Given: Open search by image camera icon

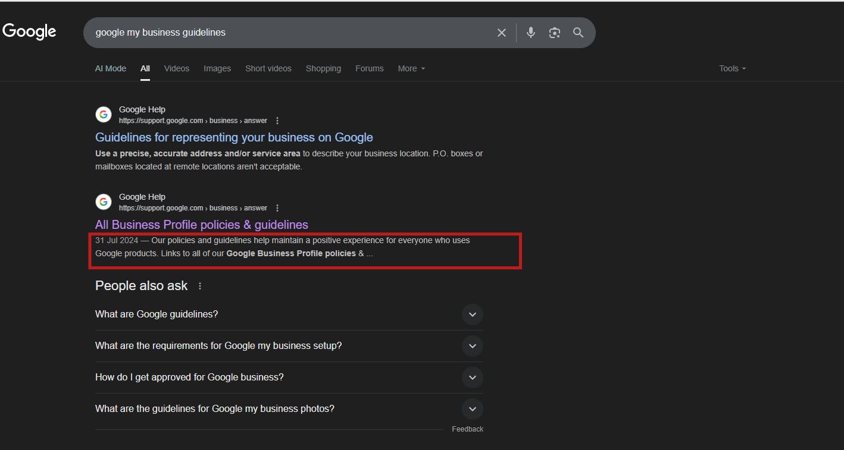Looking at the screenshot, I should click(x=554, y=33).
